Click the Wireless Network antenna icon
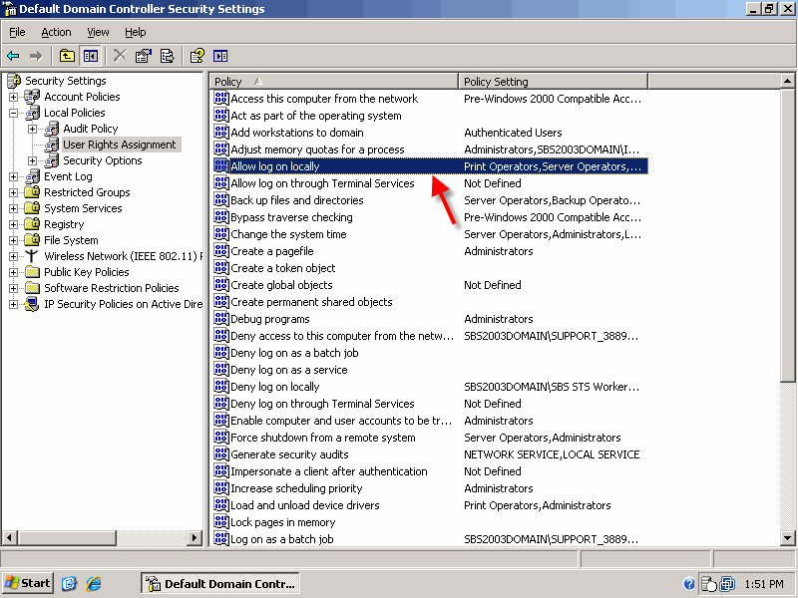 [32, 256]
